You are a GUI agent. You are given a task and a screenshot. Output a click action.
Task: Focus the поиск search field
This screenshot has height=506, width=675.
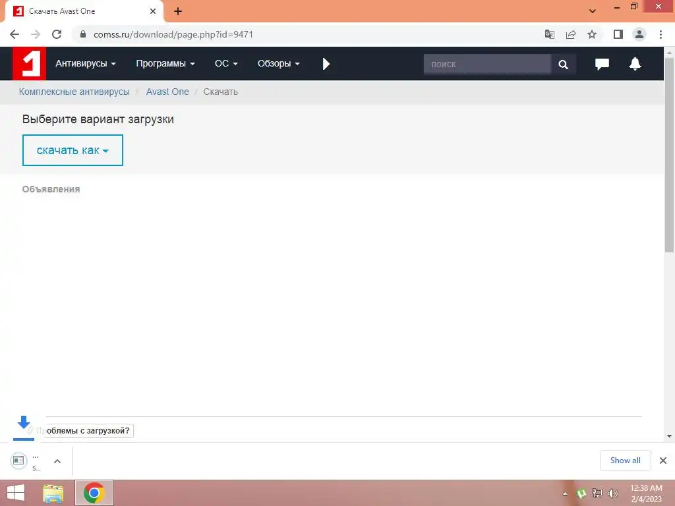(487, 64)
